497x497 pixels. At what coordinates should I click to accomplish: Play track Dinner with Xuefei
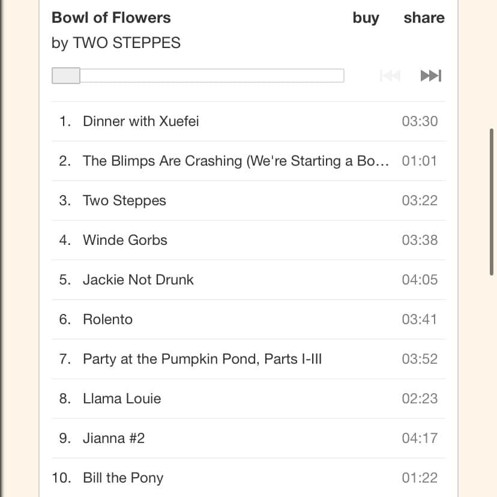point(140,121)
